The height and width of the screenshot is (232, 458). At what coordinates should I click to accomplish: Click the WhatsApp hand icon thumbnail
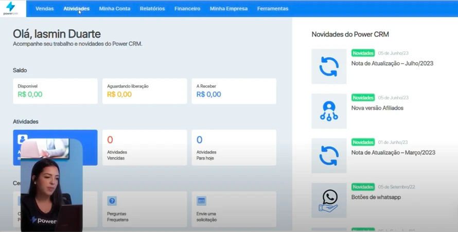(329, 201)
